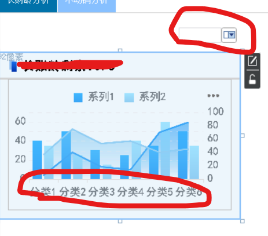Switch to the dark blue active tab
Screen dimensions: 268x236
click(x=28, y=6)
